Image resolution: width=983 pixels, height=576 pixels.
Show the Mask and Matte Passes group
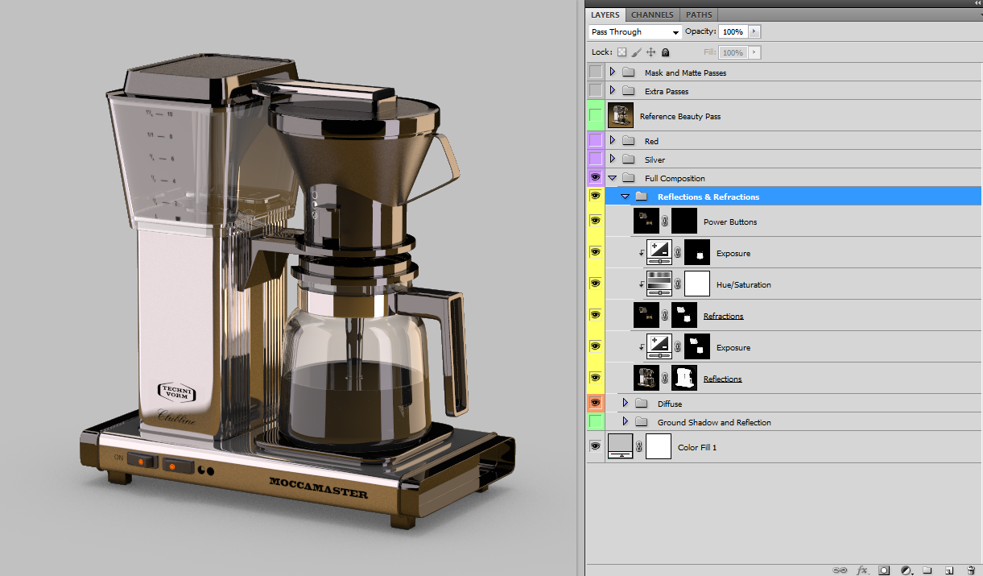595,73
